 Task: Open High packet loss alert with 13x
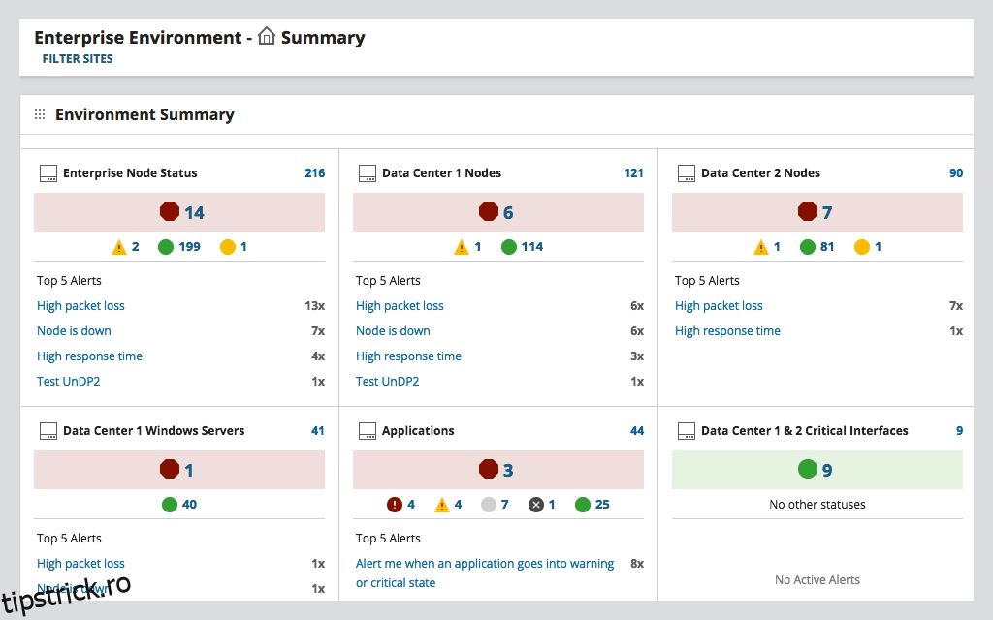tap(80, 306)
